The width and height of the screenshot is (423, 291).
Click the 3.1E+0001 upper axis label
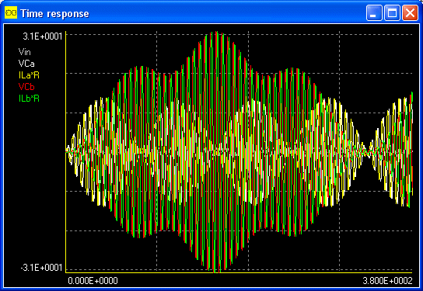pos(43,36)
